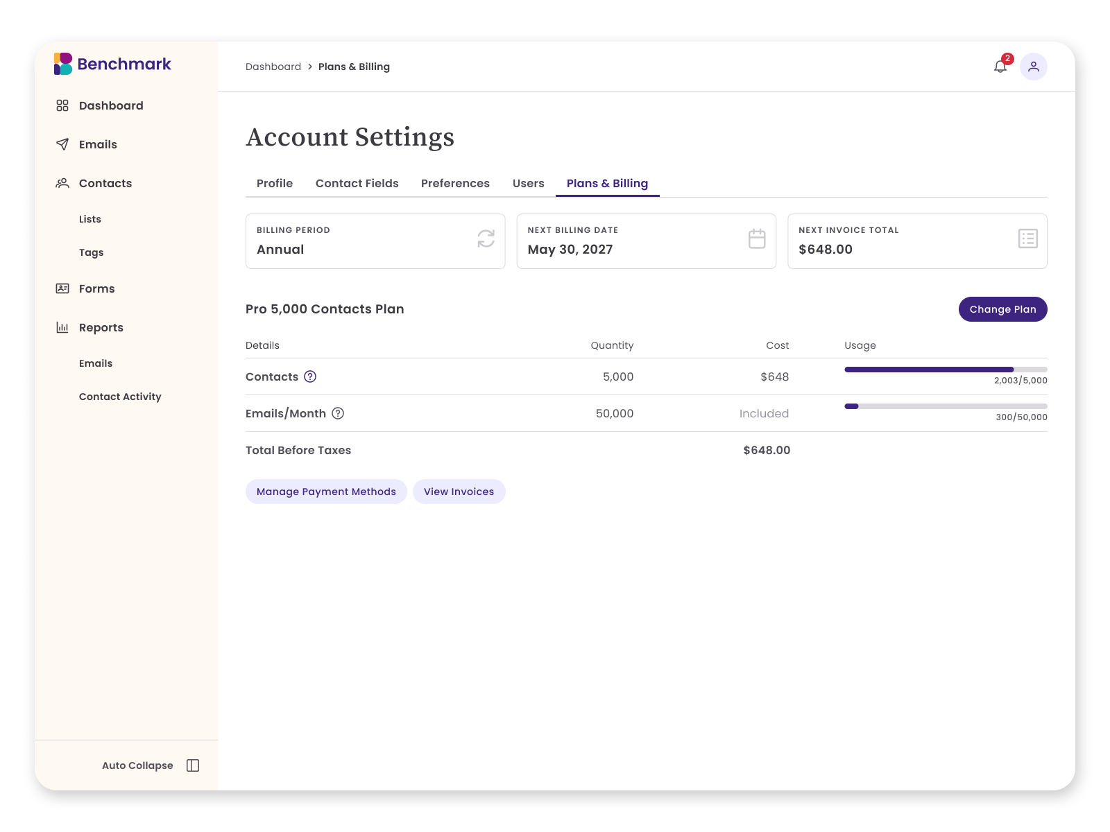Image resolution: width=1110 pixels, height=832 pixels.
Task: Open the notifications bell icon
Action: coord(1000,67)
